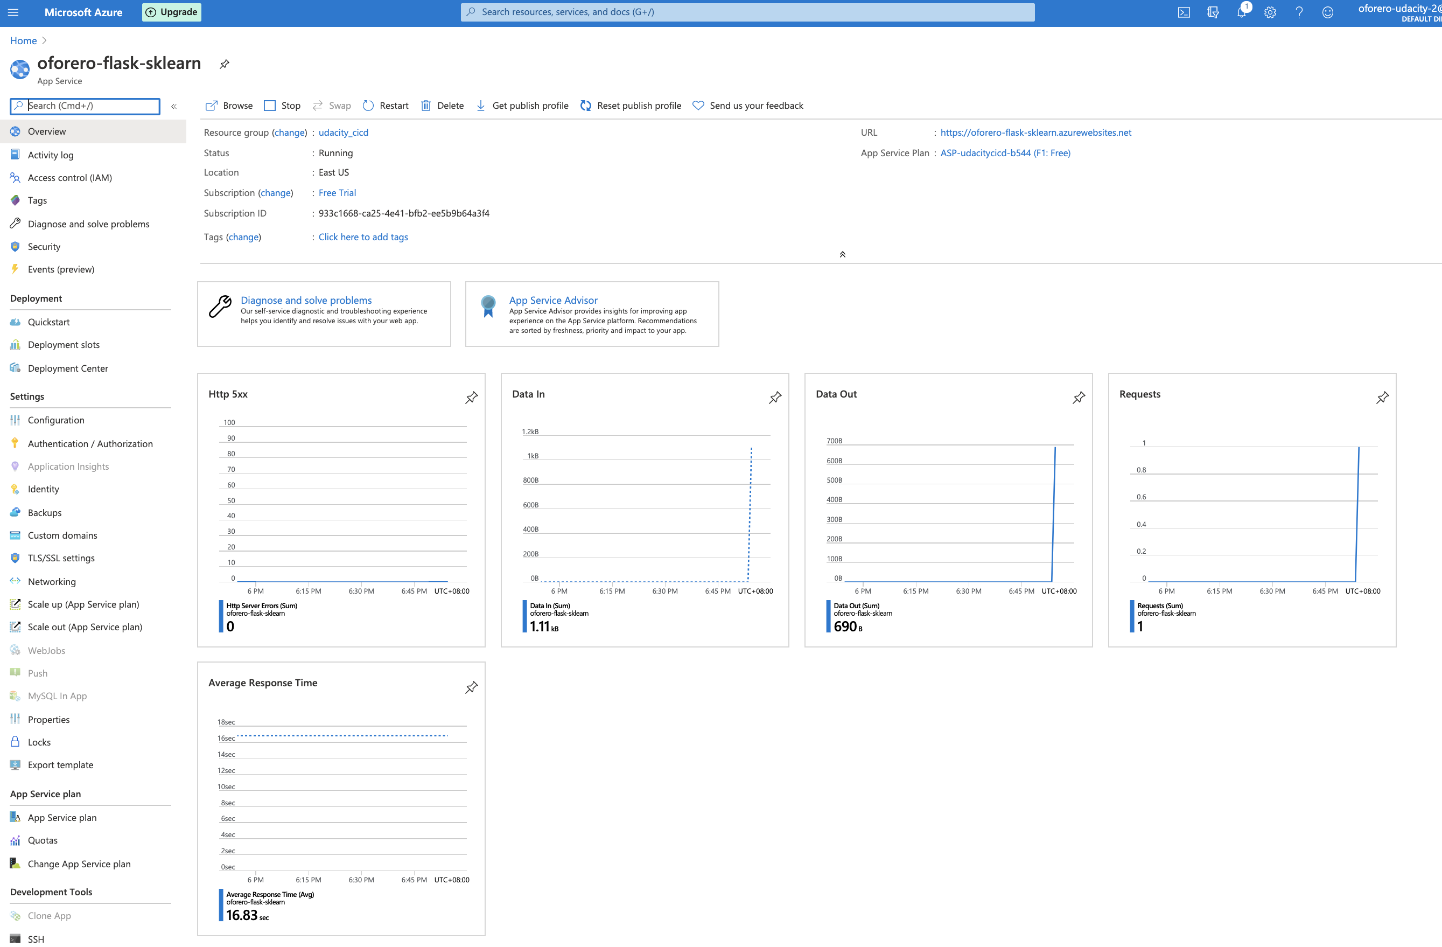The width and height of the screenshot is (1442, 947).
Task: Click the Delete trash icon
Action: coord(426,106)
